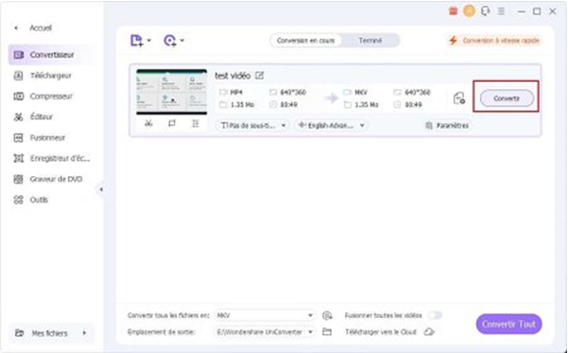The height and width of the screenshot is (353, 568).
Task: Click the add files icon
Action: [x=137, y=41]
